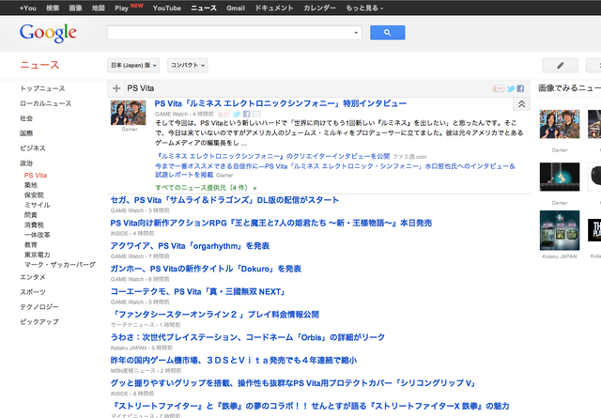
Task: Open ドキュメント in top bar
Action: (274, 8)
